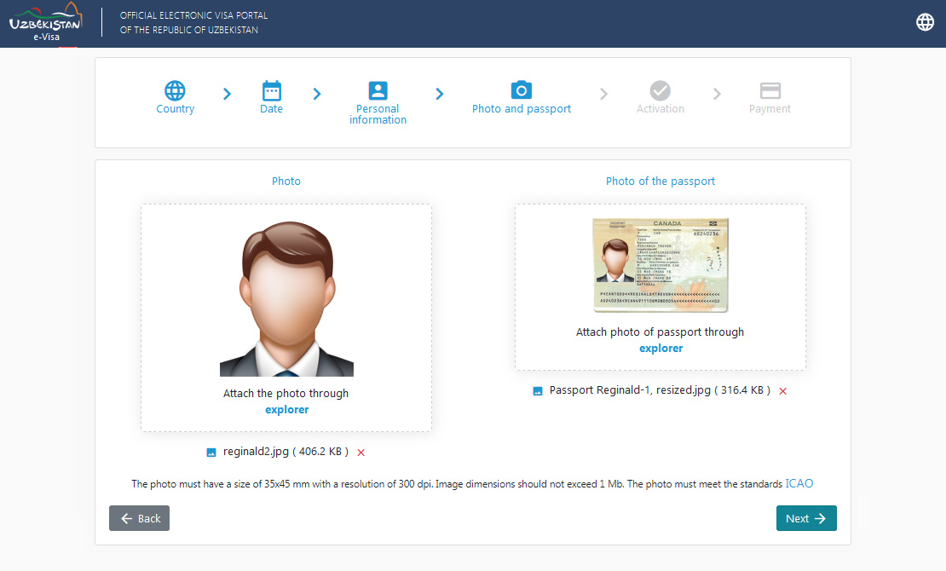
Task: Open Photo and passport step label
Action: click(x=522, y=108)
